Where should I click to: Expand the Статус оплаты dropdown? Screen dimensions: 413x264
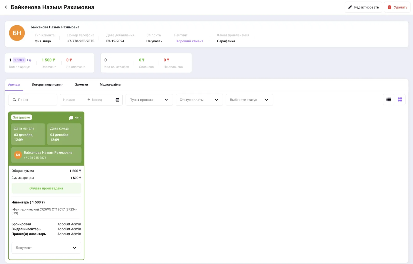[x=199, y=100]
